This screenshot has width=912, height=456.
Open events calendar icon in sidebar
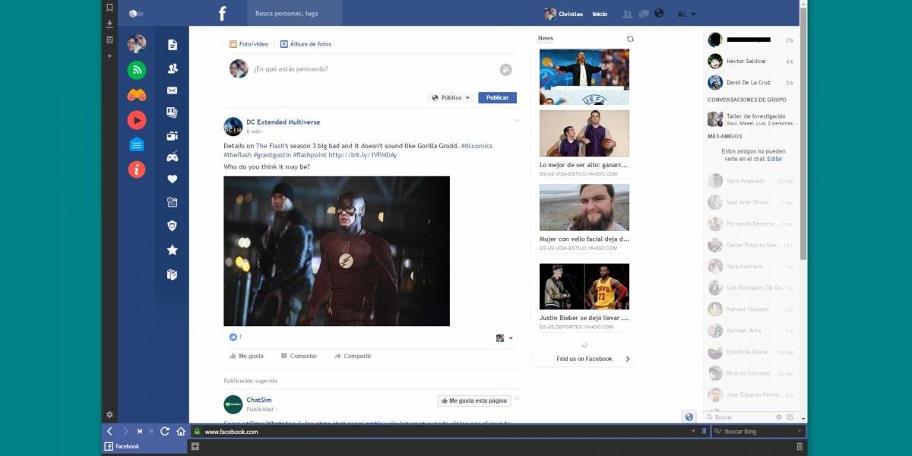click(173, 202)
